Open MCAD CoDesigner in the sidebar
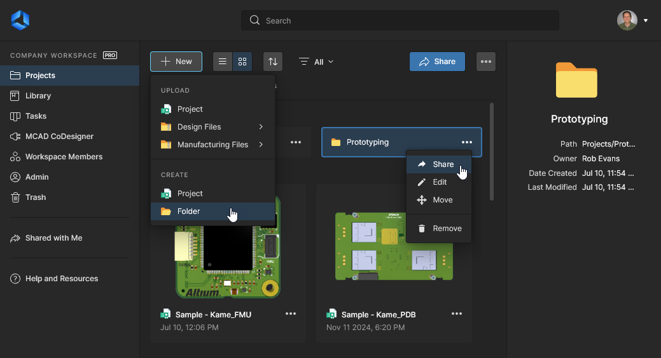This screenshot has height=358, width=661. 69,136
